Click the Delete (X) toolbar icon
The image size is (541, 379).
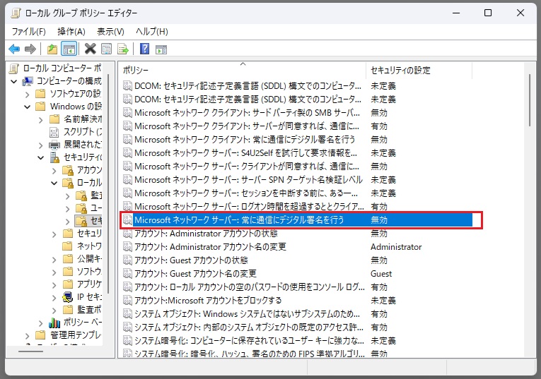[x=90, y=49]
